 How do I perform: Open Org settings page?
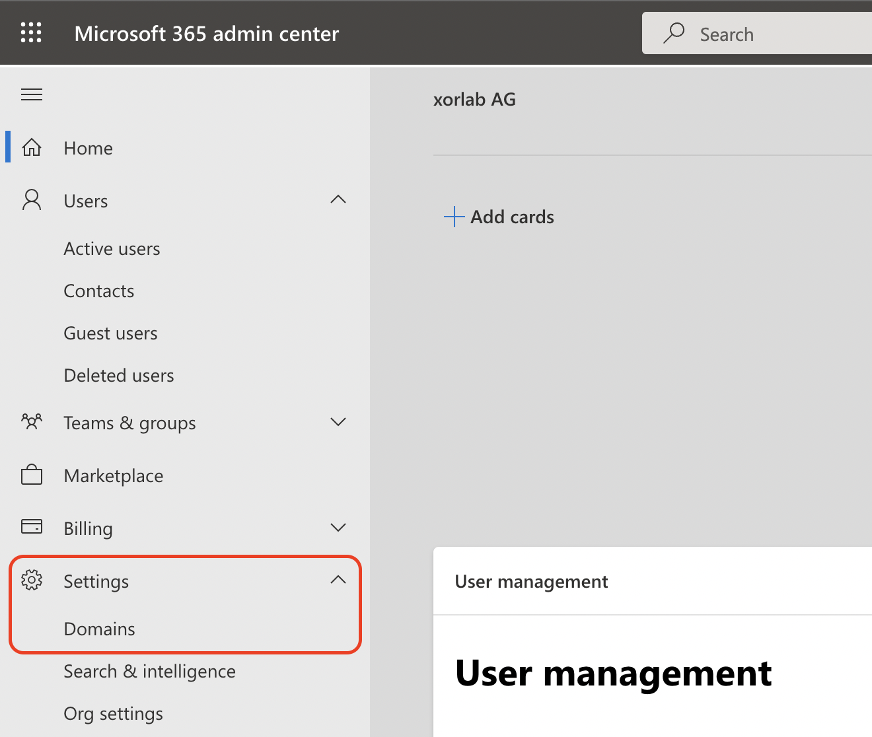click(114, 714)
